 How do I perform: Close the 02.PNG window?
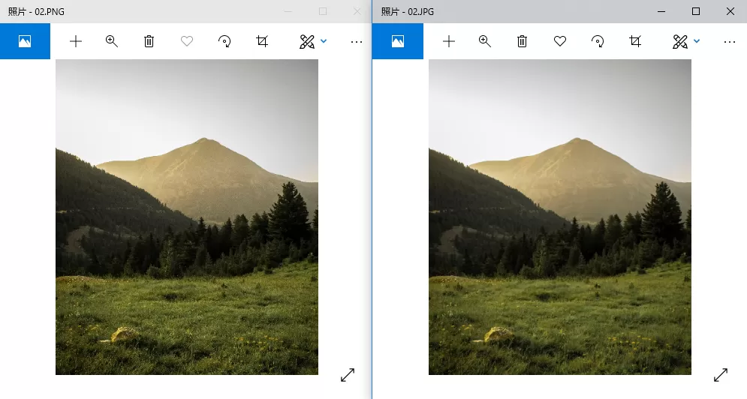coord(357,11)
